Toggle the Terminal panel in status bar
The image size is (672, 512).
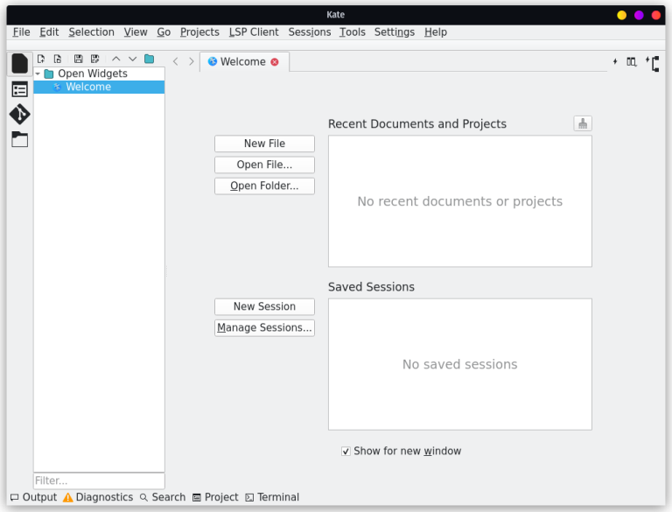click(272, 497)
